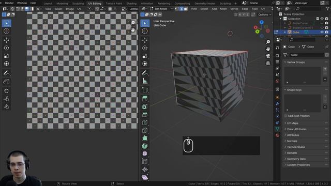Switch to edge select mode in 3D viewport
This screenshot has width=331, height=186.
182,9
